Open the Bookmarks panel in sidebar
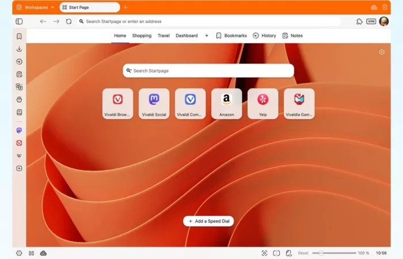Image resolution: width=403 pixels, height=259 pixels. (x=19, y=36)
